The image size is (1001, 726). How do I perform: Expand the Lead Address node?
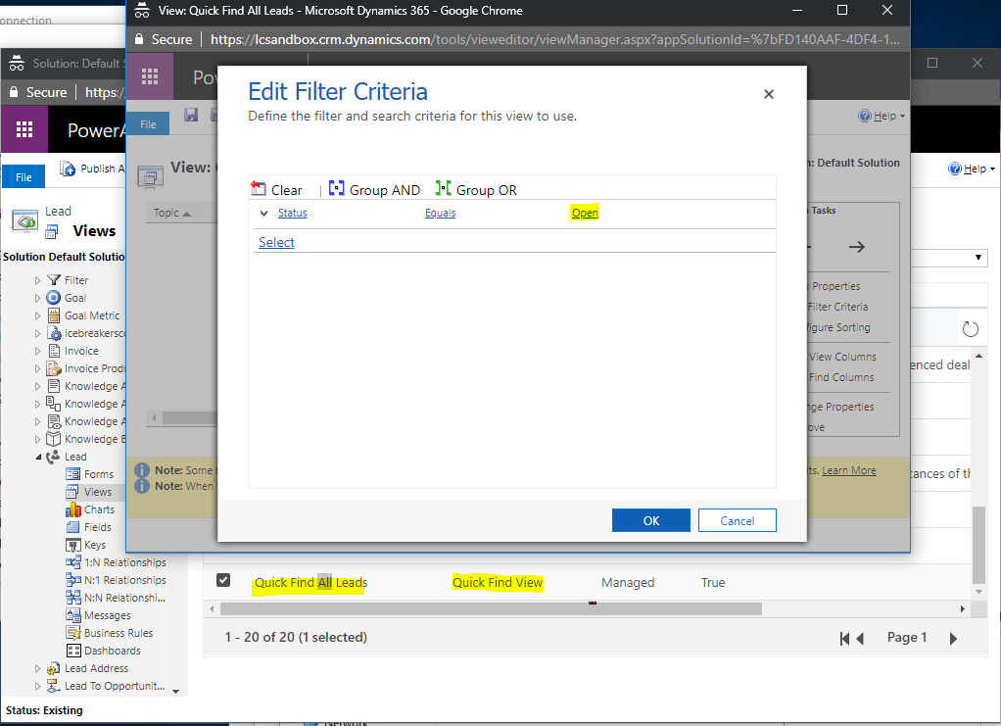click(37, 668)
